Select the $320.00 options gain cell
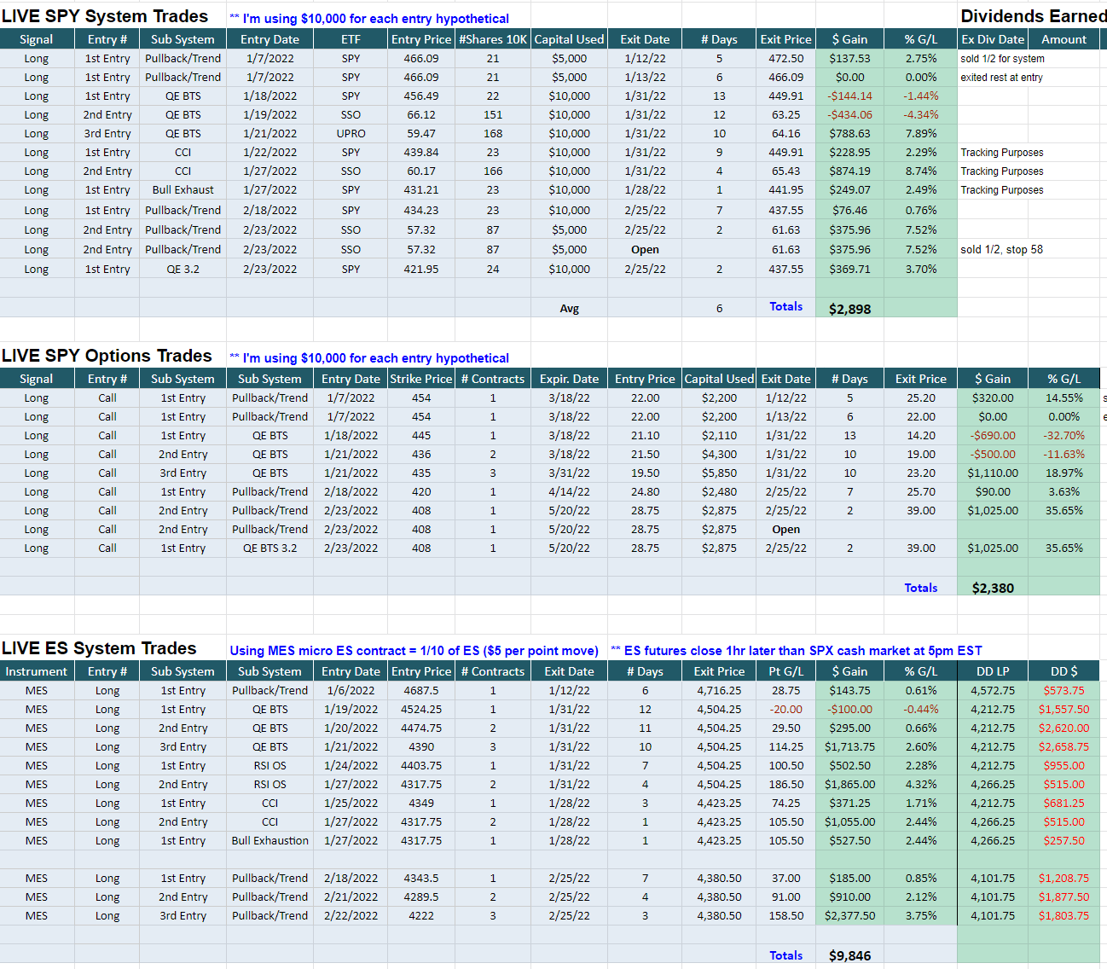1107x969 pixels. 993,398
